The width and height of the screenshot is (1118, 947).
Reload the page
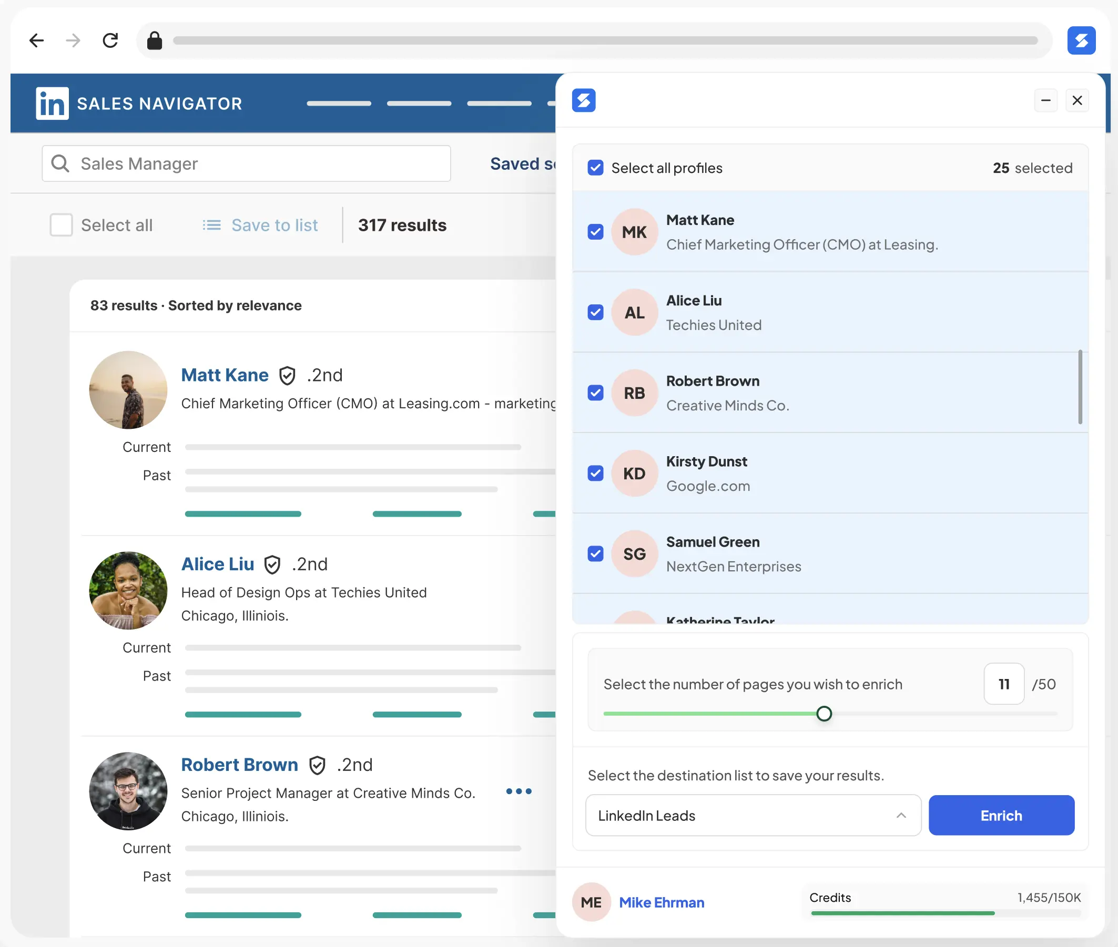pyautogui.click(x=110, y=40)
